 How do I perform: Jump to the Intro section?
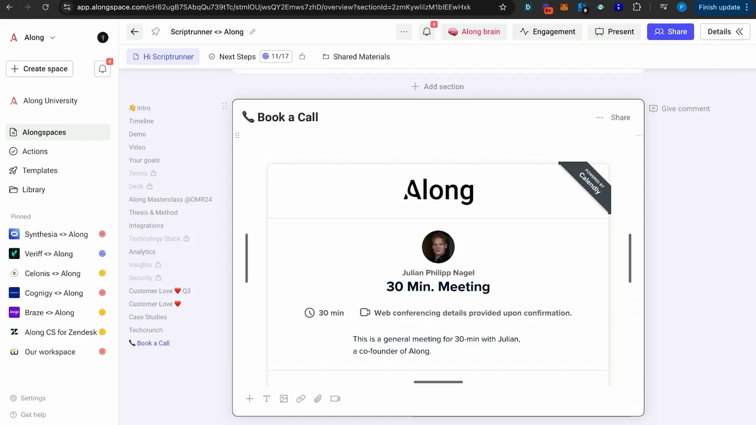pyautogui.click(x=140, y=108)
